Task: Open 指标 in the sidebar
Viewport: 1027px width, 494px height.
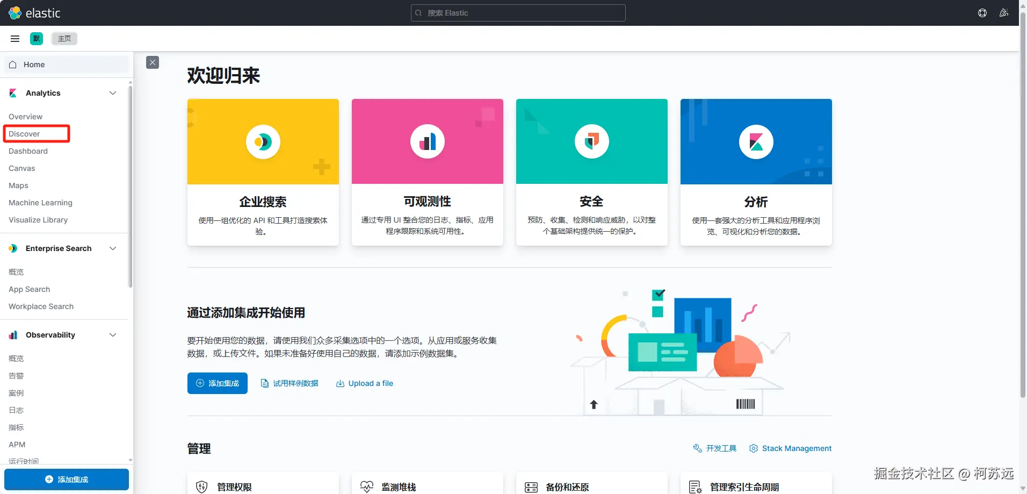Action: pos(16,427)
